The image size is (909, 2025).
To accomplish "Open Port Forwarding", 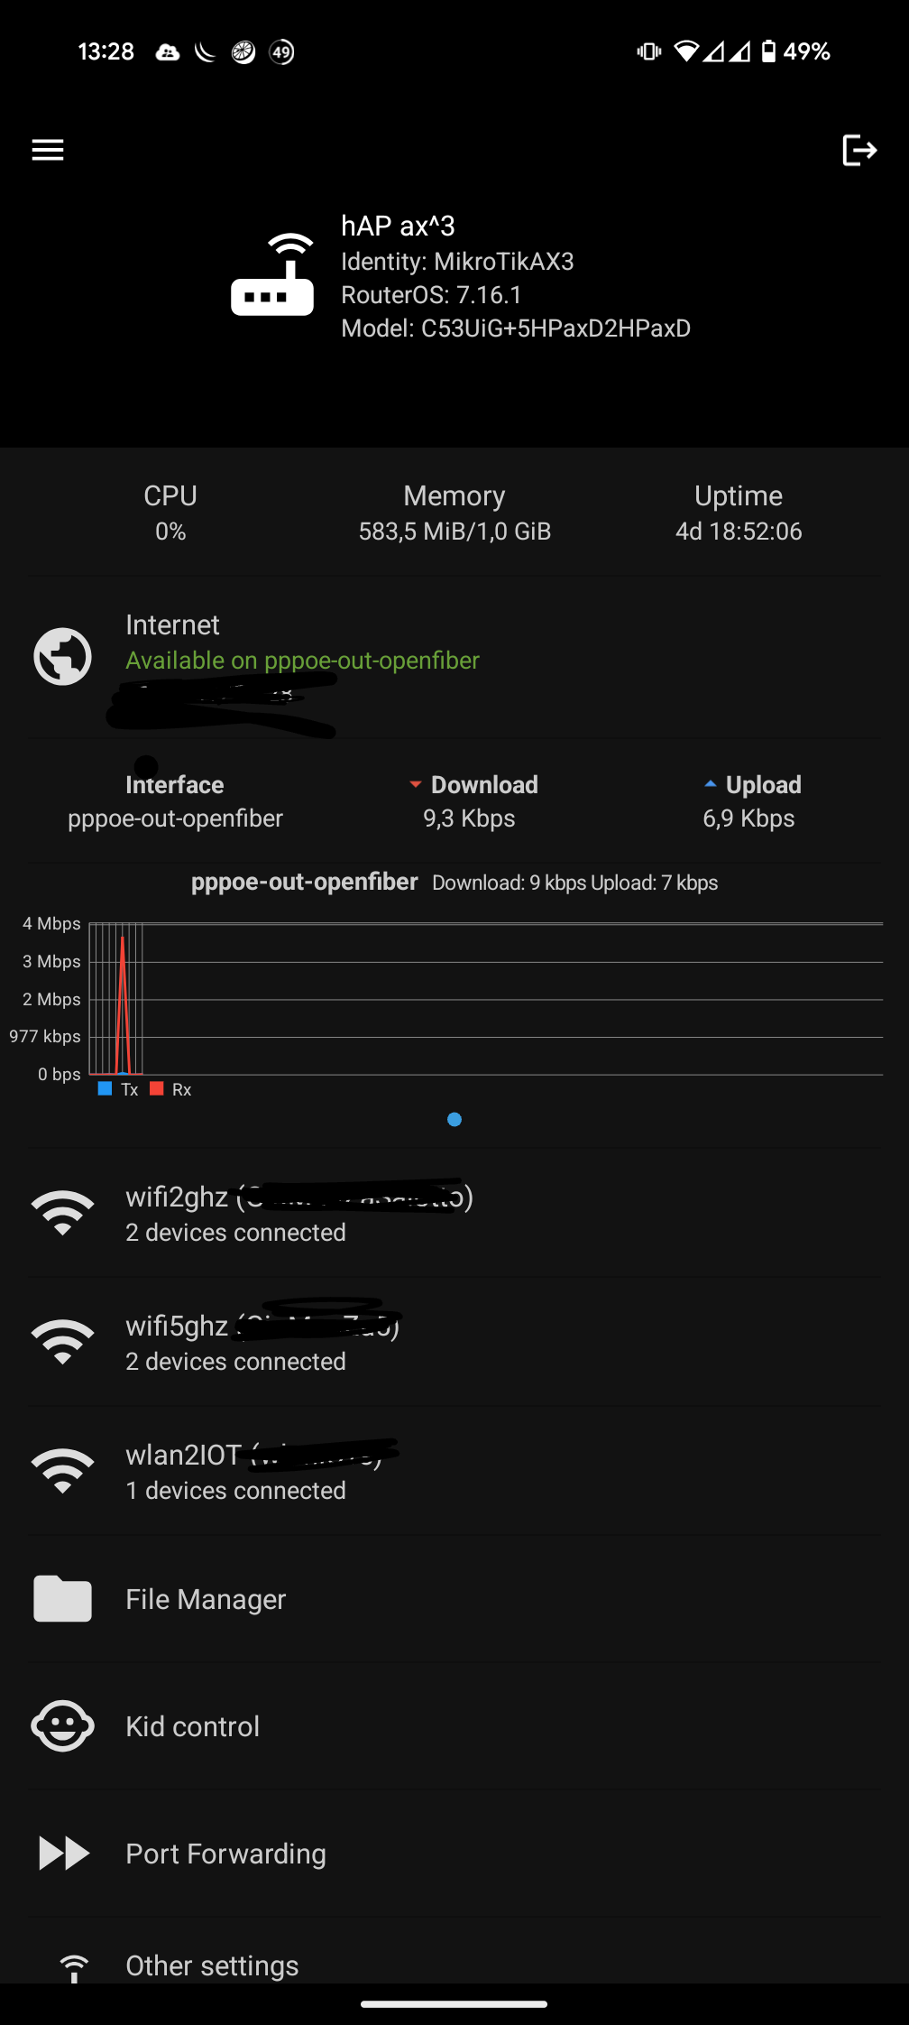I will click(x=225, y=1854).
